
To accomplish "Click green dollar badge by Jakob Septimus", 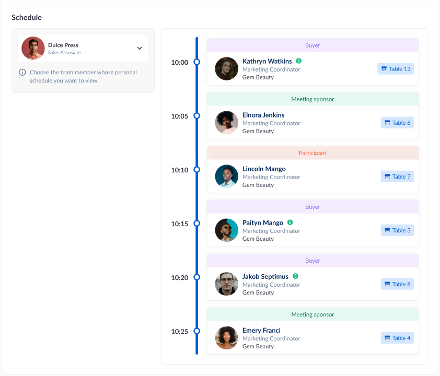I will click(295, 276).
